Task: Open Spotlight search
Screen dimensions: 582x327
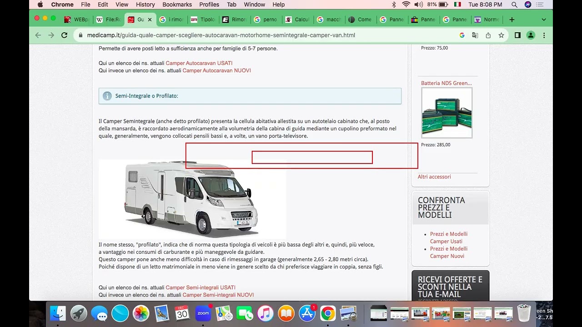Action: pyautogui.click(x=514, y=5)
